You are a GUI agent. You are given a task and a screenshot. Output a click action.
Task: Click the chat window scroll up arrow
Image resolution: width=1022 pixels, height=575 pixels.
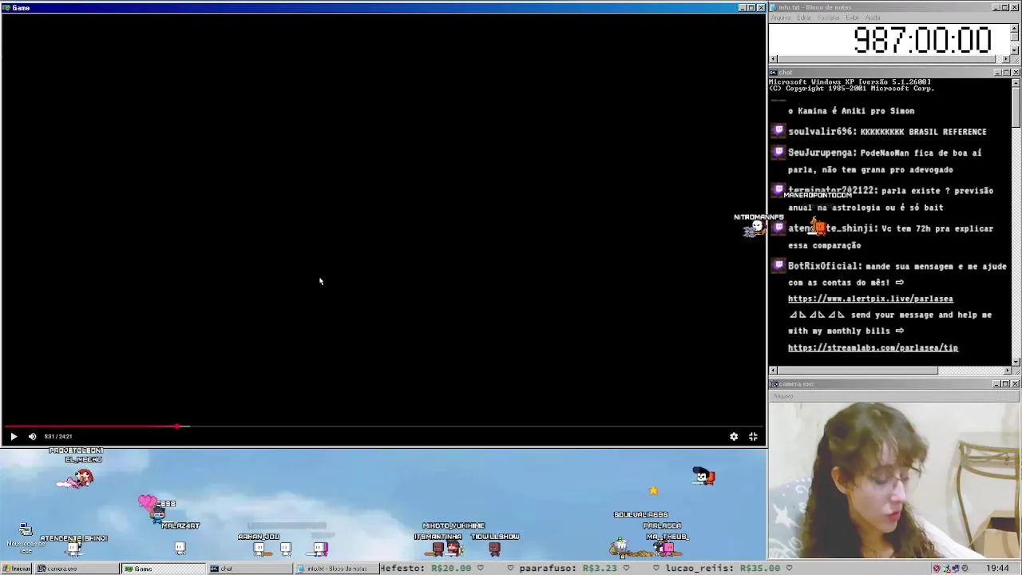[x=1016, y=82]
